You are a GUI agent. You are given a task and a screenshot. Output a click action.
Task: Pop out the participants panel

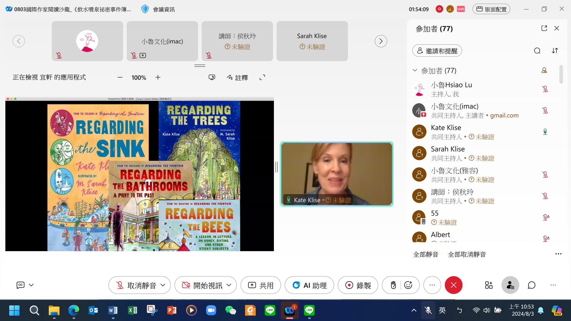(544, 28)
